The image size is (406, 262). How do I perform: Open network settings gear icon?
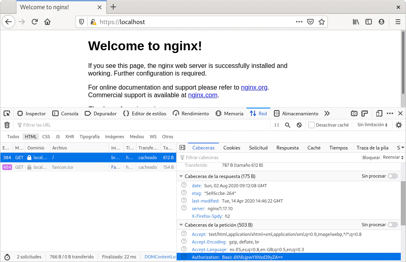pyautogui.click(x=398, y=125)
